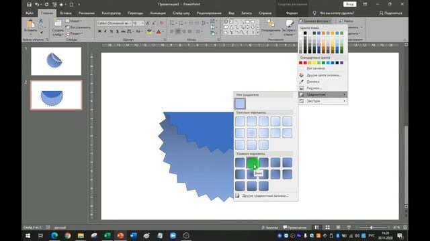Select orange theme color swatch

323,33
